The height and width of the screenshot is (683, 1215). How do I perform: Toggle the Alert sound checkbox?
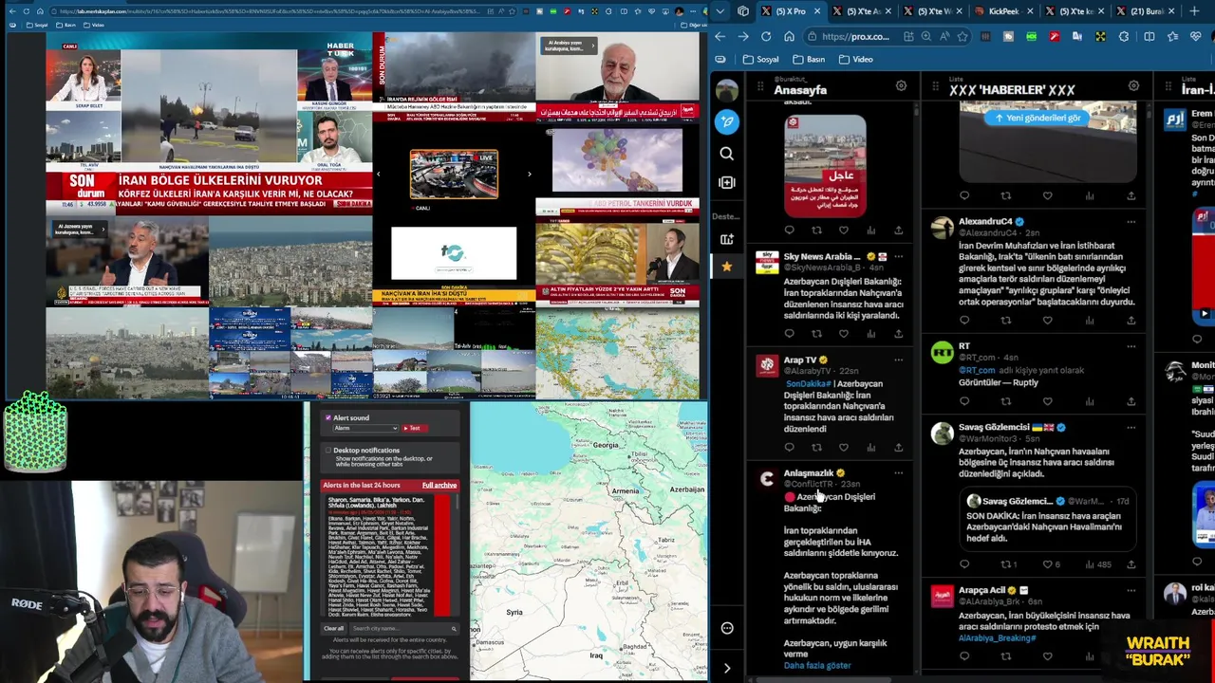328,417
